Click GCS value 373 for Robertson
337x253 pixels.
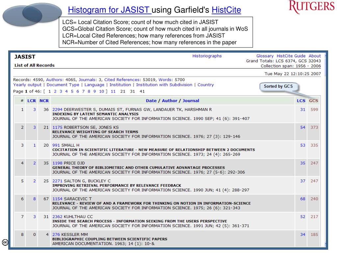tap(314, 127)
